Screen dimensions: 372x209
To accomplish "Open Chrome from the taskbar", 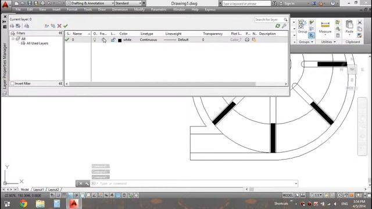I will pyautogui.click(x=23, y=204).
